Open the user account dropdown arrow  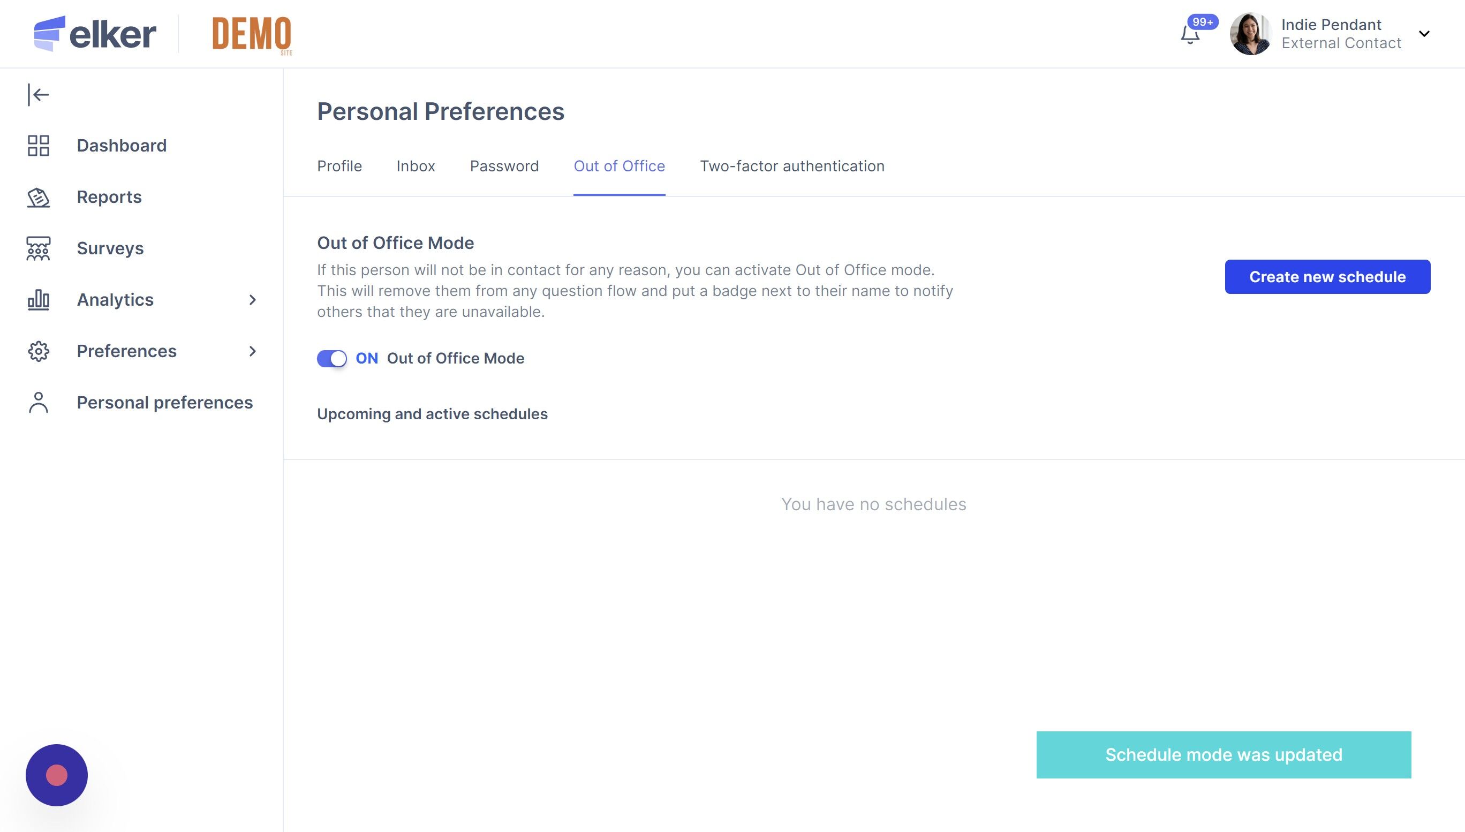[1424, 34]
